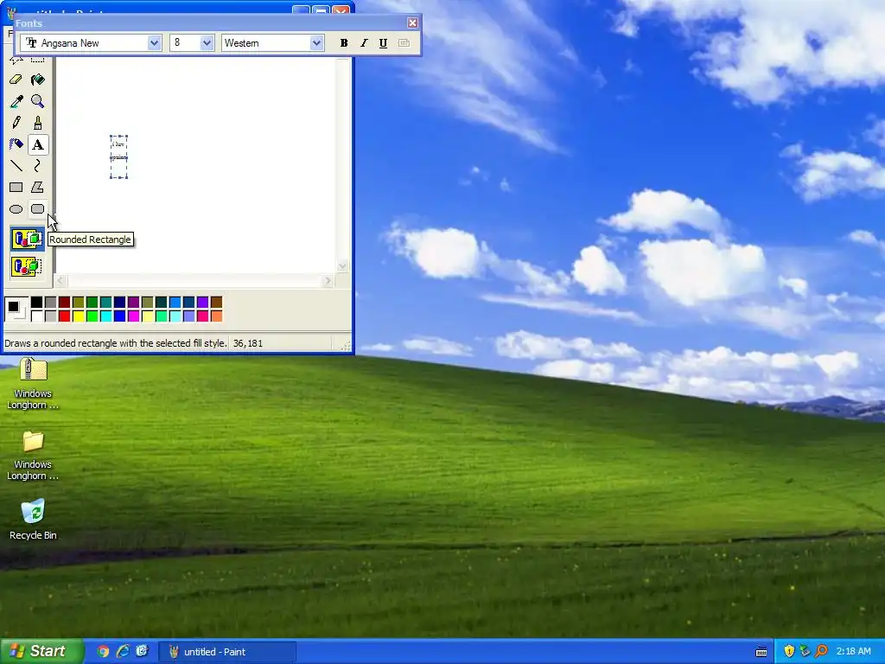Launch Google Chrome from Quick Launch
Viewport: 885px width, 664px height.
103,651
